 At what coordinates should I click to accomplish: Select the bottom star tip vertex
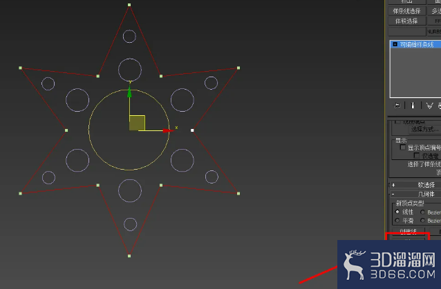coord(129,256)
